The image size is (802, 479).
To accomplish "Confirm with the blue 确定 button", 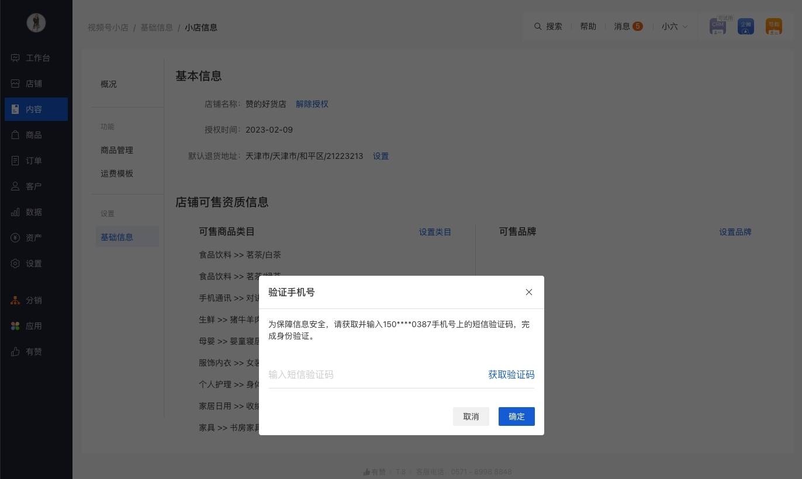I will (517, 416).
